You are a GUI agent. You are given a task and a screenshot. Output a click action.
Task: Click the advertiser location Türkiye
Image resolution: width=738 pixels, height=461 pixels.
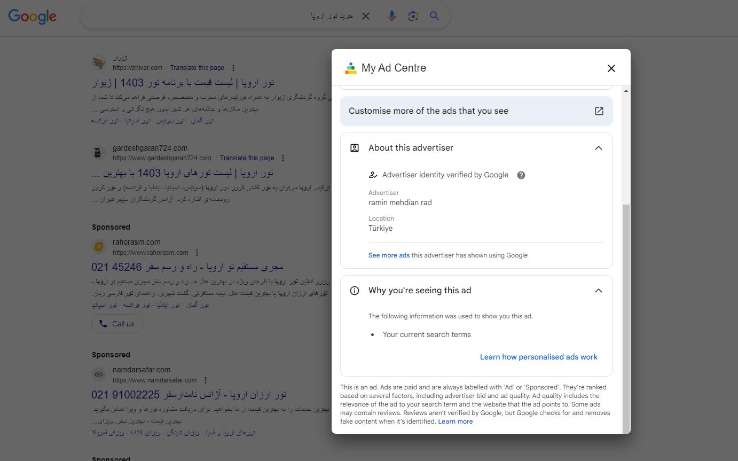(x=380, y=228)
